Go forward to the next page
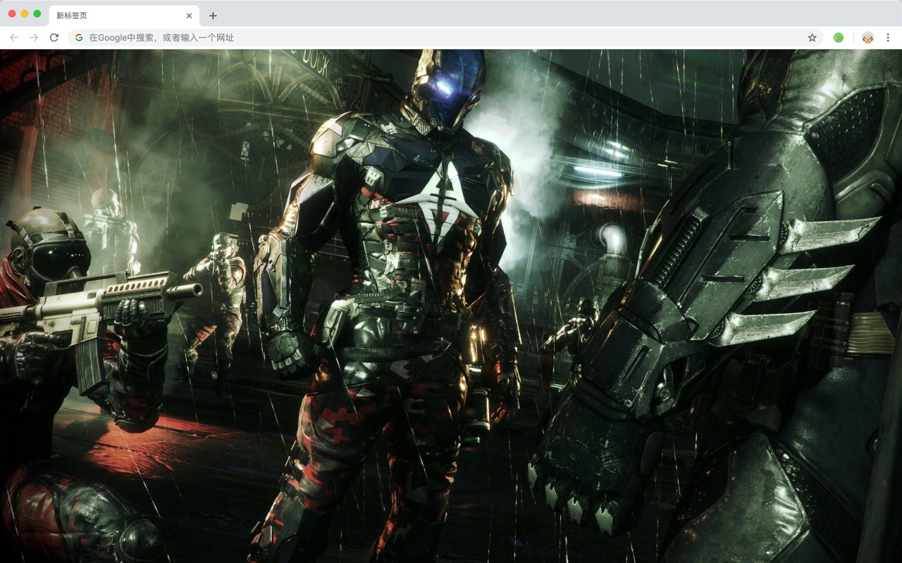The width and height of the screenshot is (902, 563). 34,37
